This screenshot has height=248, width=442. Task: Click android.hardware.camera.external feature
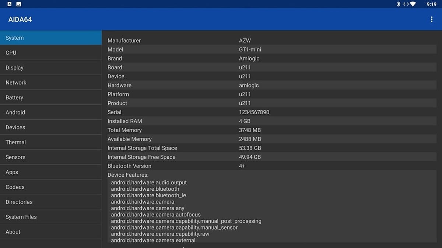coord(153,240)
